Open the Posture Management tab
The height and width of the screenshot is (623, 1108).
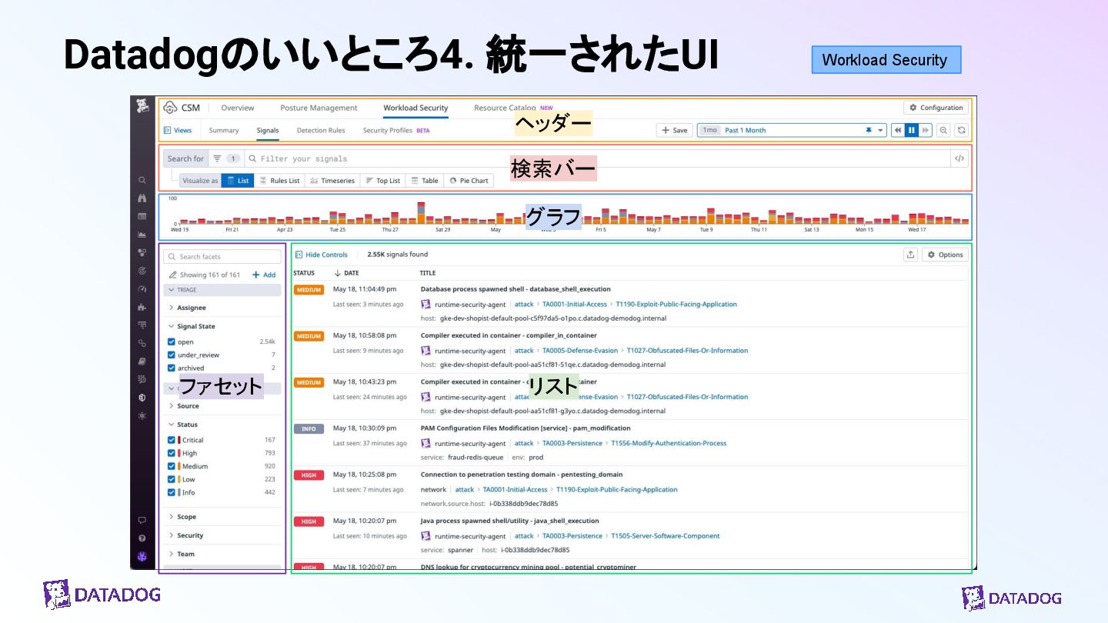[x=319, y=108]
